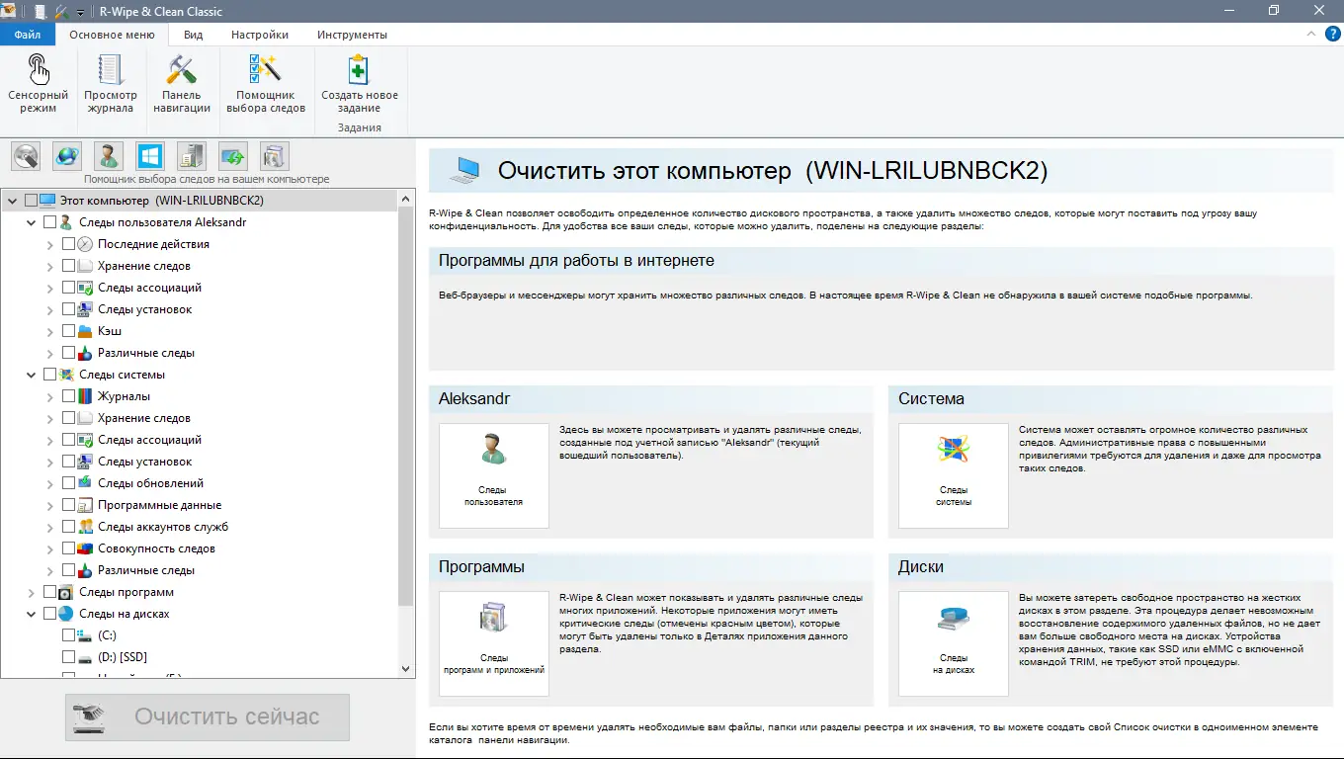Expand the Следы программ tree node
Viewport: 1344px width, 759px height.
pos(30,591)
